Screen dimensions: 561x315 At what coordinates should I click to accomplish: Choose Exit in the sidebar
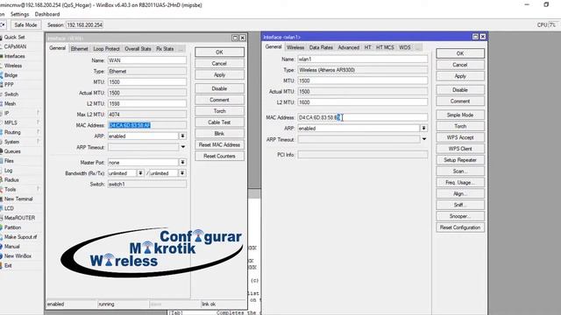pos(8,265)
